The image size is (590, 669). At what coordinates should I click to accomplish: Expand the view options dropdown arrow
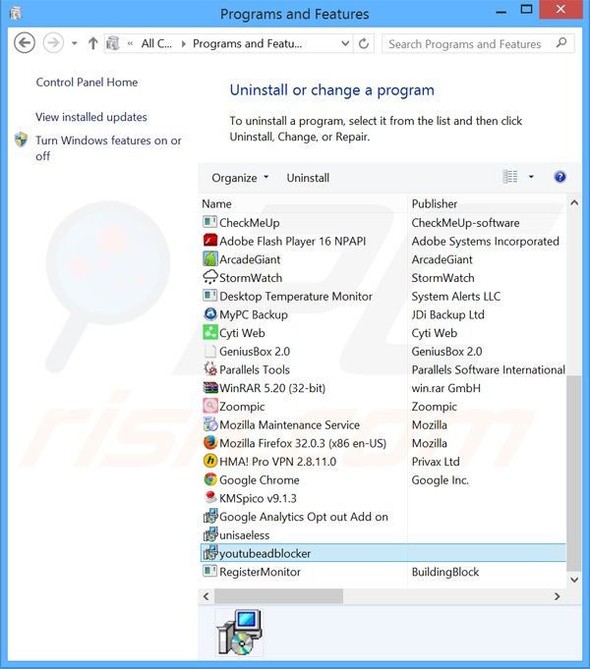click(x=531, y=177)
